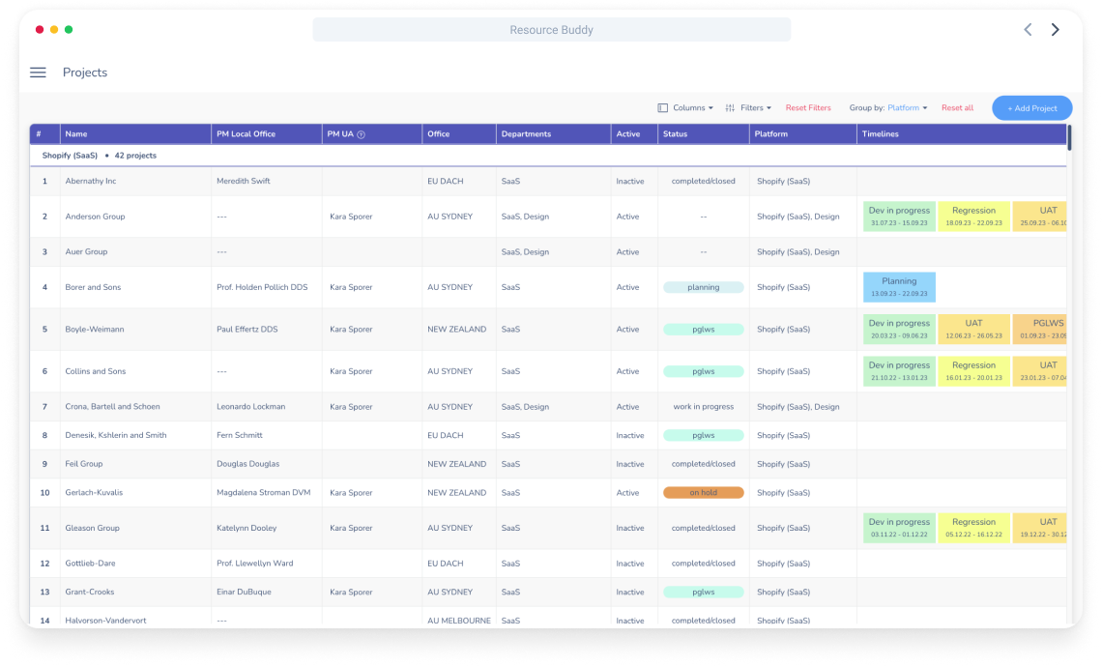The height and width of the screenshot is (667, 1102).
Task: Select Regression block in Anderson Group row
Action: (x=973, y=217)
